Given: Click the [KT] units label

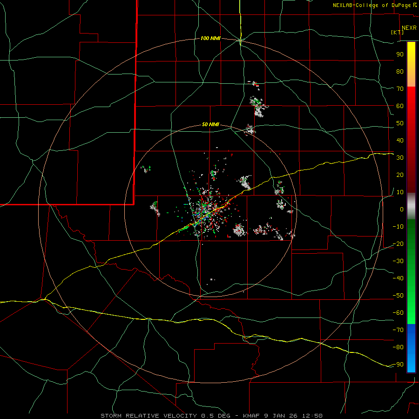Looking at the screenshot, I should (397, 32).
